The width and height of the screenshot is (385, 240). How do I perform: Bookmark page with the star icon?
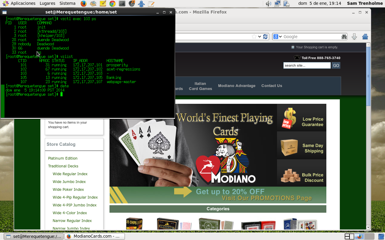[254, 37]
